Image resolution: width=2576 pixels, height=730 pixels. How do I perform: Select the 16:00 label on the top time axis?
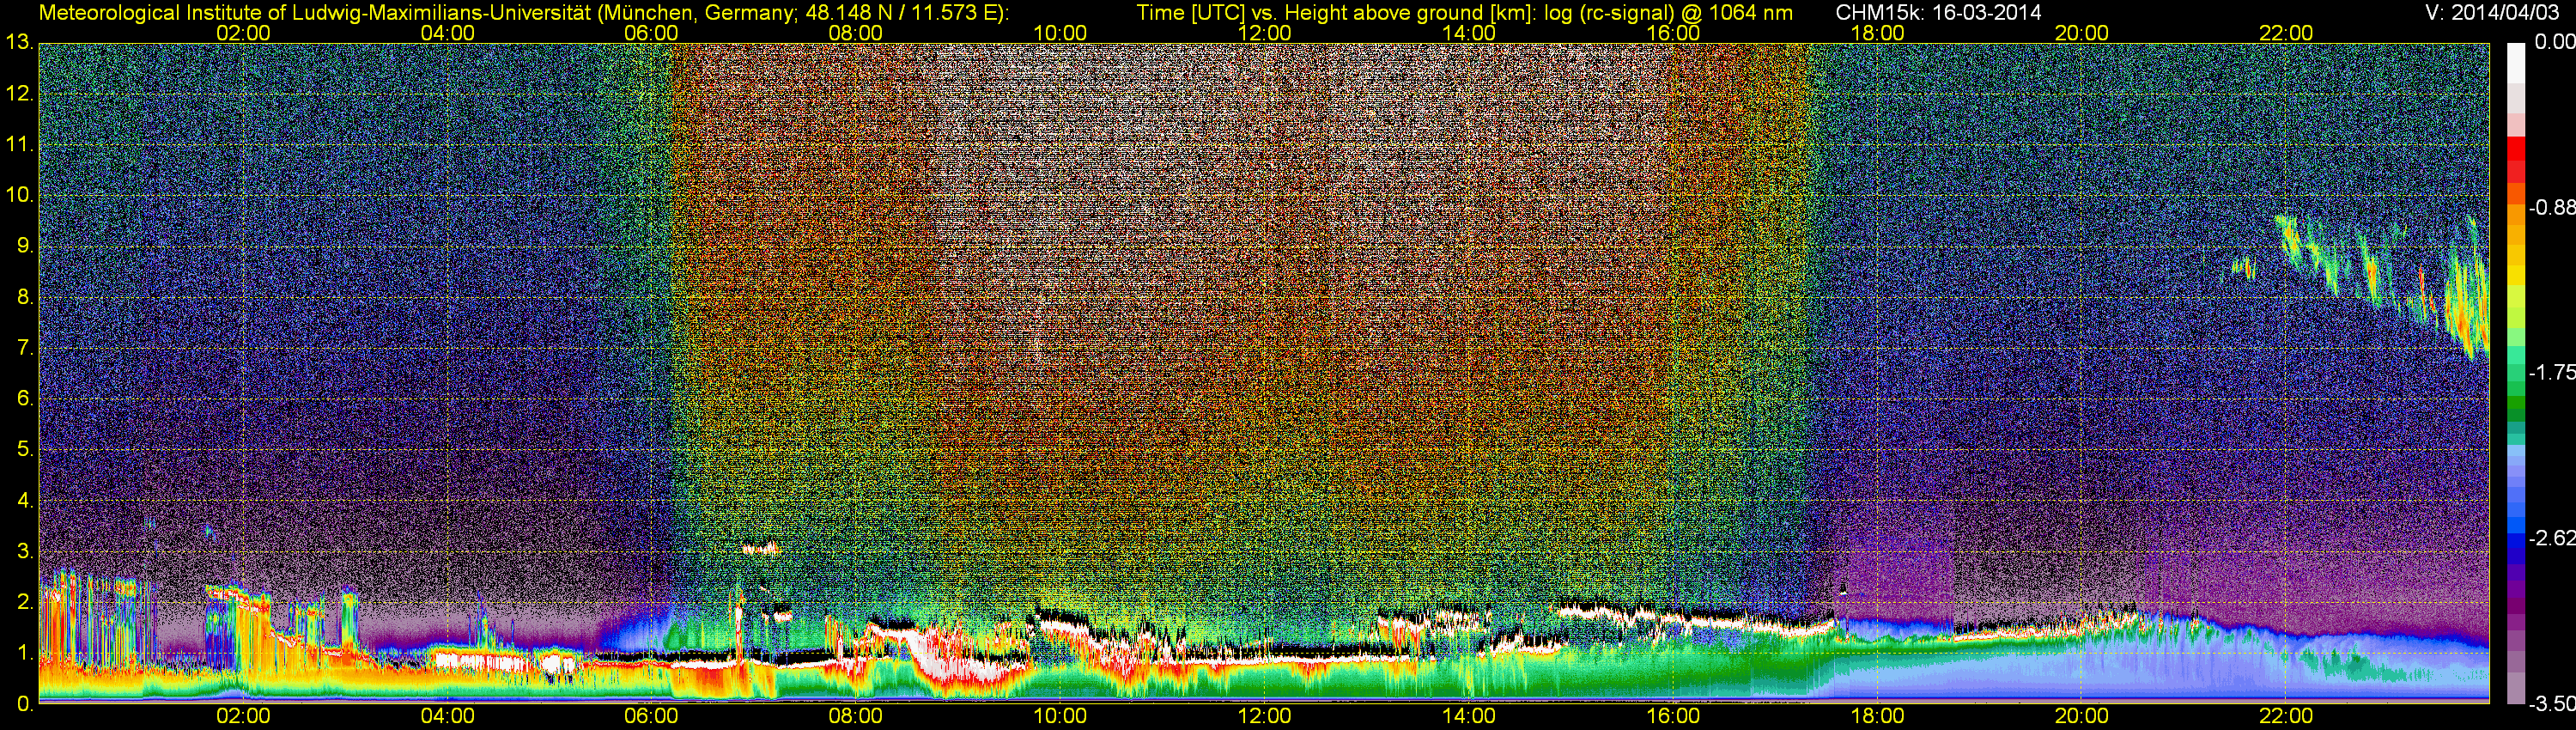coord(1673,33)
